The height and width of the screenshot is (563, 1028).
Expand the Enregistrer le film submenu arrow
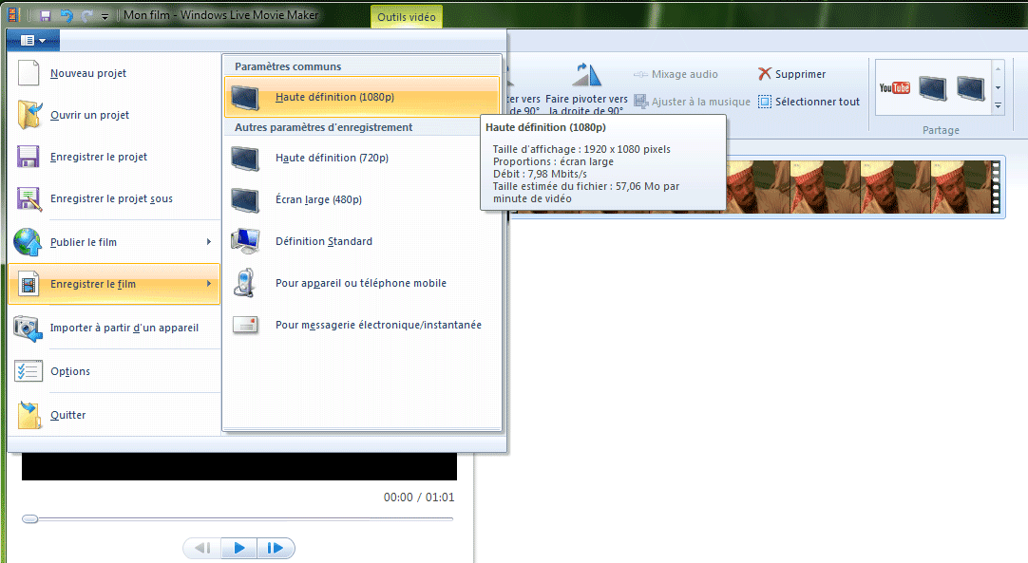coord(209,284)
